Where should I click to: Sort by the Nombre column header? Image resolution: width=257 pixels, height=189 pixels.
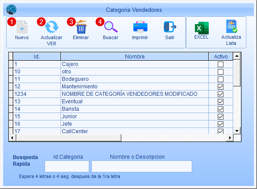click(x=135, y=56)
